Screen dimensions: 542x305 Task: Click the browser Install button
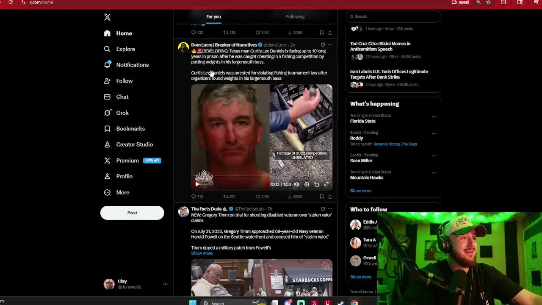460,2
